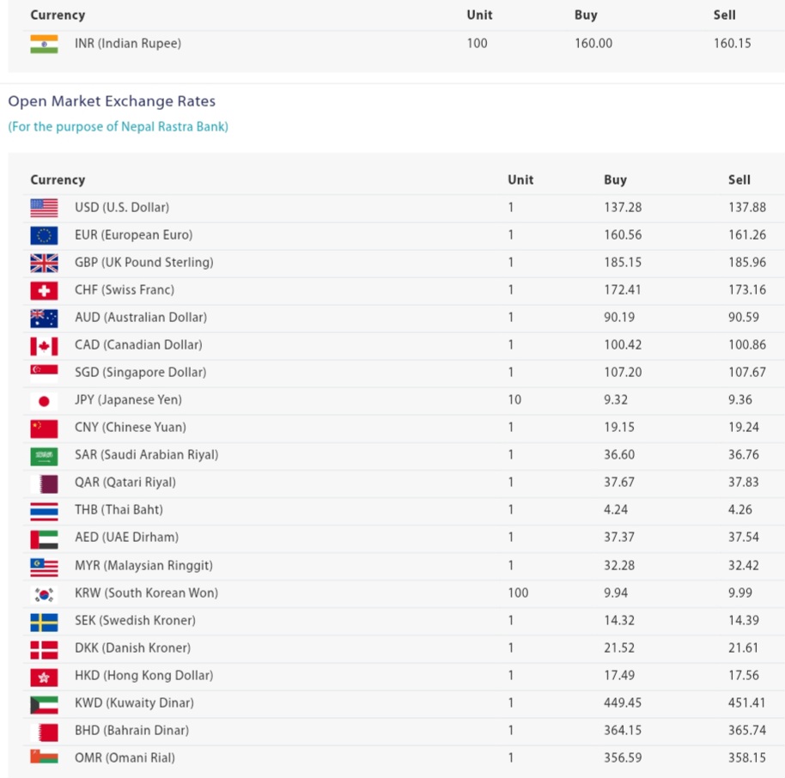
Task: Click the Buy column header in INR table
Action: [586, 15]
